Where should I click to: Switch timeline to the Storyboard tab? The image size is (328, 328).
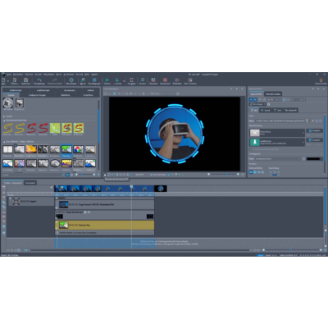tap(30, 183)
